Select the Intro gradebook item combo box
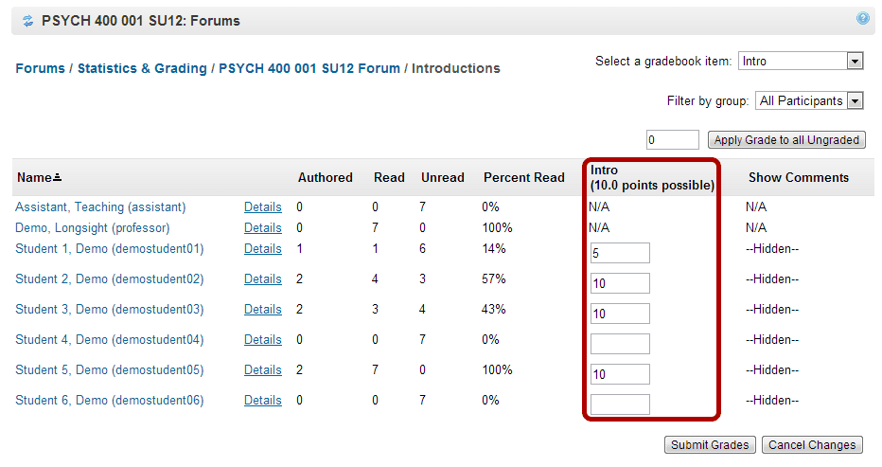This screenshot has width=882, height=467. [801, 61]
